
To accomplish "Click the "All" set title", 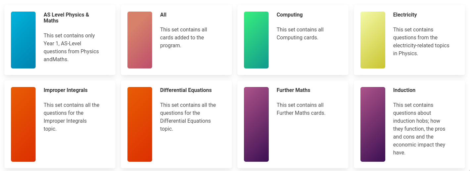I will [x=163, y=15].
